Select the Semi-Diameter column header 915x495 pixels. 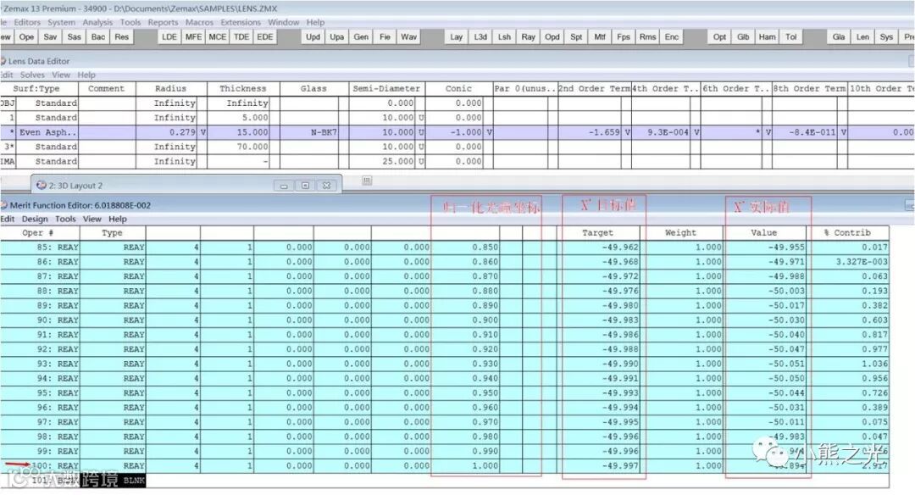pos(386,89)
